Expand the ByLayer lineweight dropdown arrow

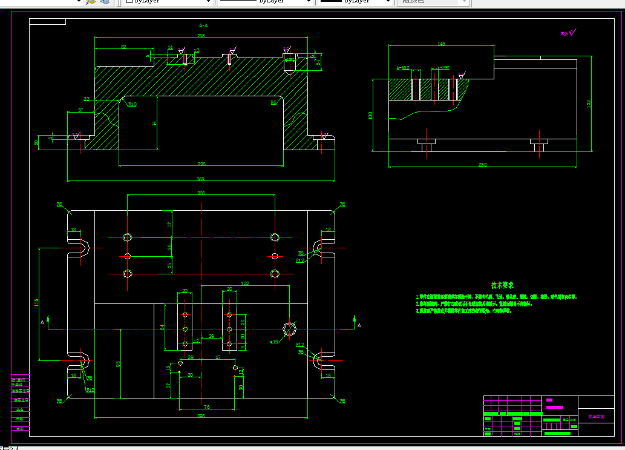388,2
